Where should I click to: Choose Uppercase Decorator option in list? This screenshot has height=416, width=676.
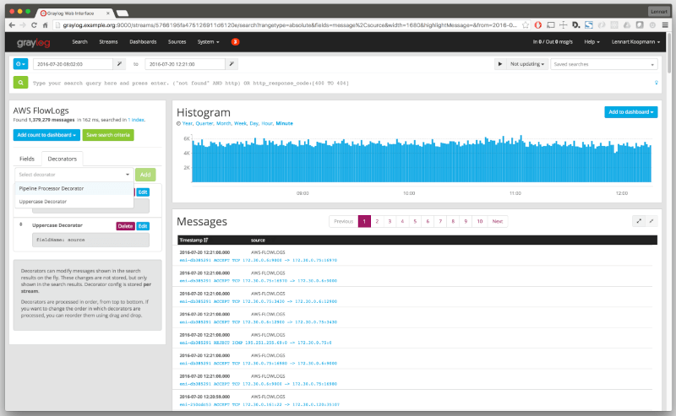pos(74,202)
